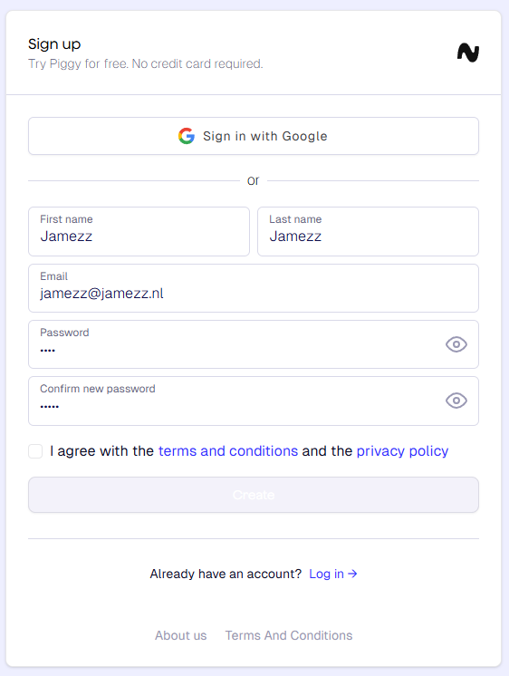
Task: Open the terms and conditions link
Action: pyautogui.click(x=228, y=451)
